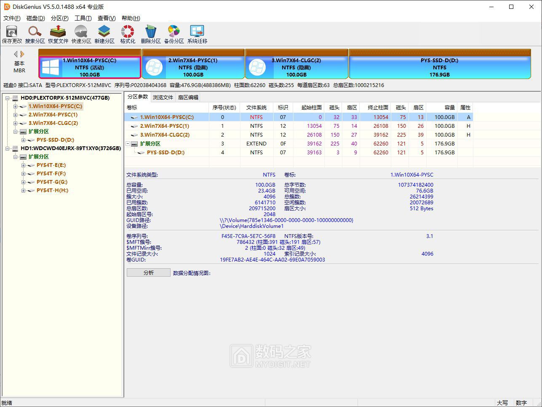Select 2.Win7X64-PYSC(1) in the left tree
The height and width of the screenshot is (407, 542).
pos(53,115)
